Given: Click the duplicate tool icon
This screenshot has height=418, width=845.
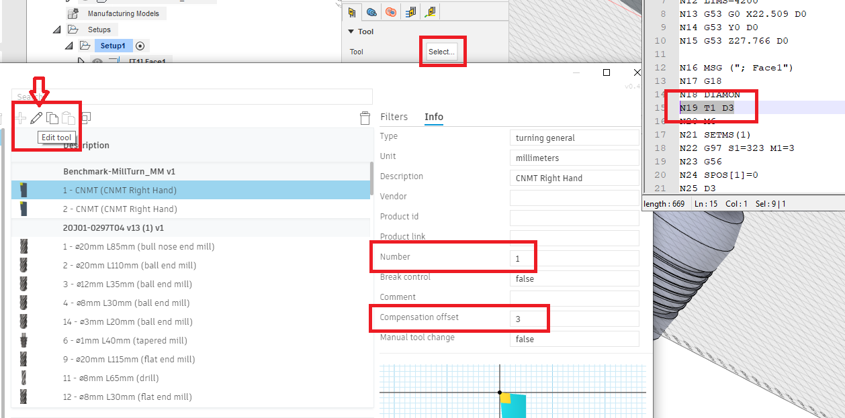Looking at the screenshot, I should pos(86,117).
